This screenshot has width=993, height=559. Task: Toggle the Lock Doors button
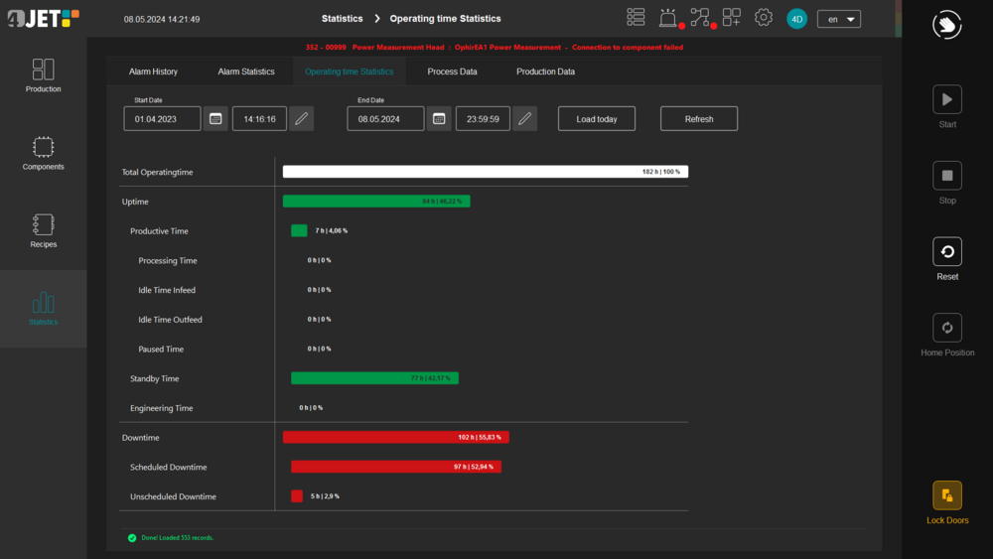pos(946,495)
